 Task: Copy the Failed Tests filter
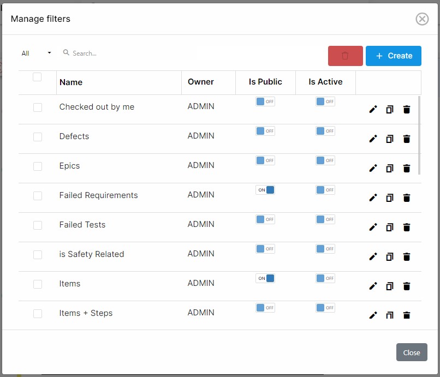tap(389, 228)
